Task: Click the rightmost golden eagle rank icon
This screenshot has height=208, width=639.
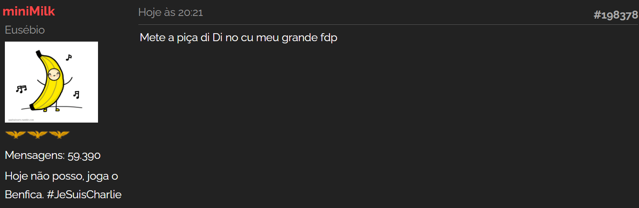Action: point(59,134)
